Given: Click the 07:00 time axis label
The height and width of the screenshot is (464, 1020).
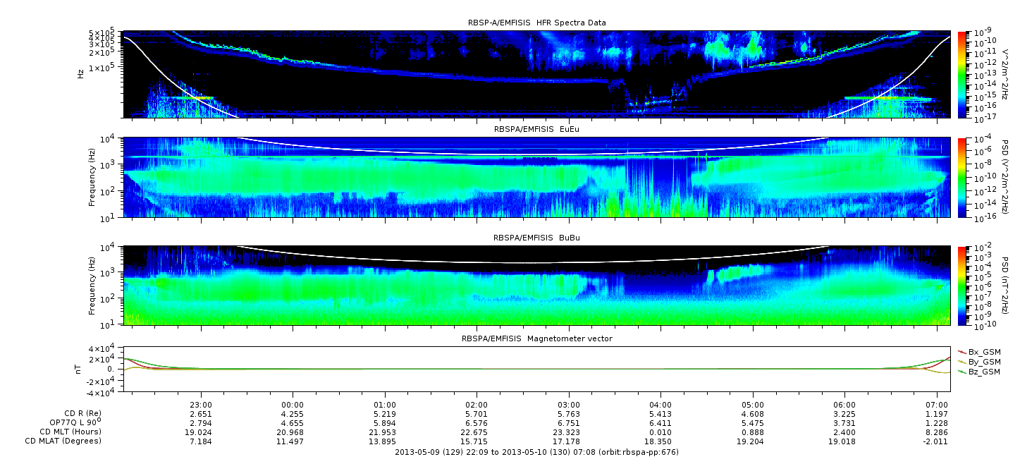Looking at the screenshot, I should tap(935, 405).
